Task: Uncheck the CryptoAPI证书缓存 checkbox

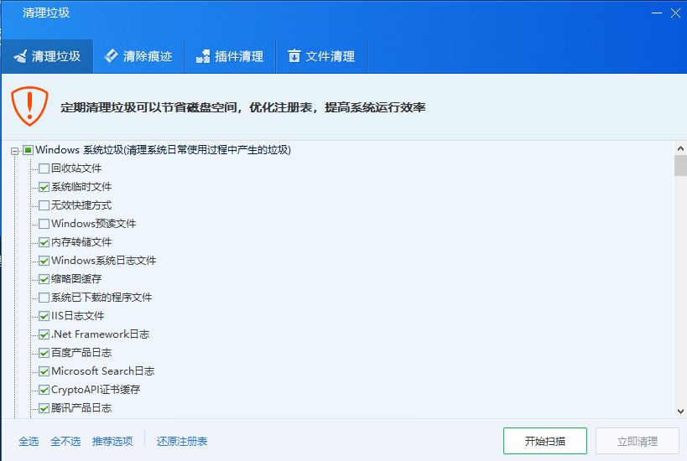Action: [x=44, y=390]
